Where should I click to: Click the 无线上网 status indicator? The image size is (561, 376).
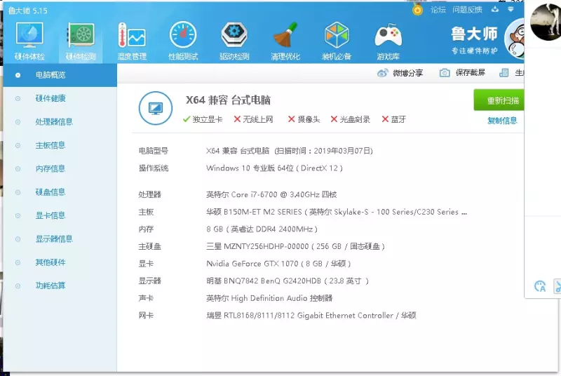[x=253, y=119]
